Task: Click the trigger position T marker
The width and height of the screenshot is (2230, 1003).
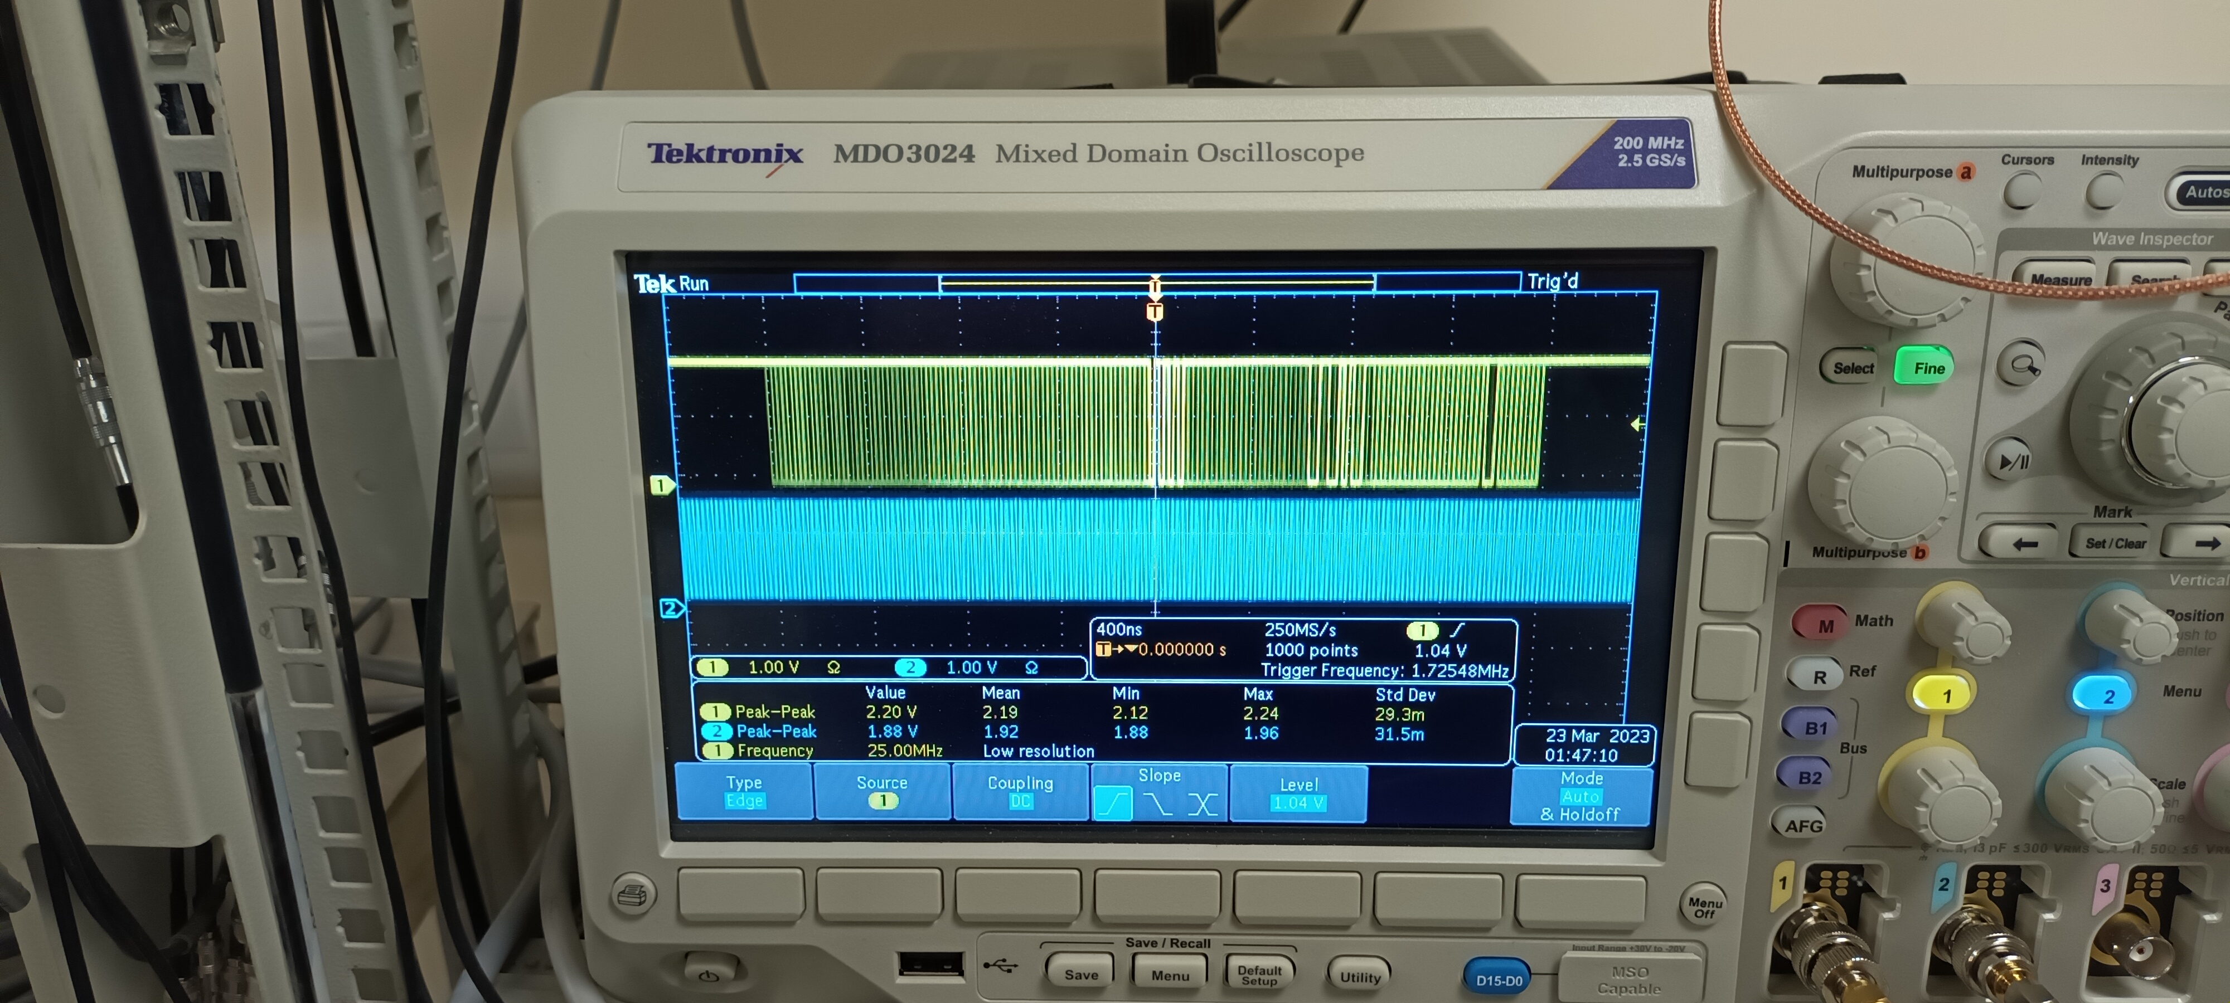Action: [1154, 311]
